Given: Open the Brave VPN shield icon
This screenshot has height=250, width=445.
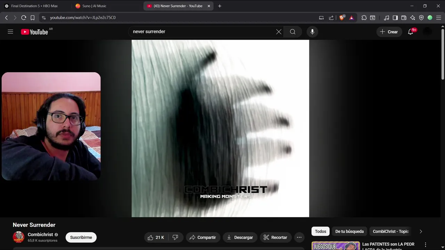Looking at the screenshot, I should [x=421, y=17].
